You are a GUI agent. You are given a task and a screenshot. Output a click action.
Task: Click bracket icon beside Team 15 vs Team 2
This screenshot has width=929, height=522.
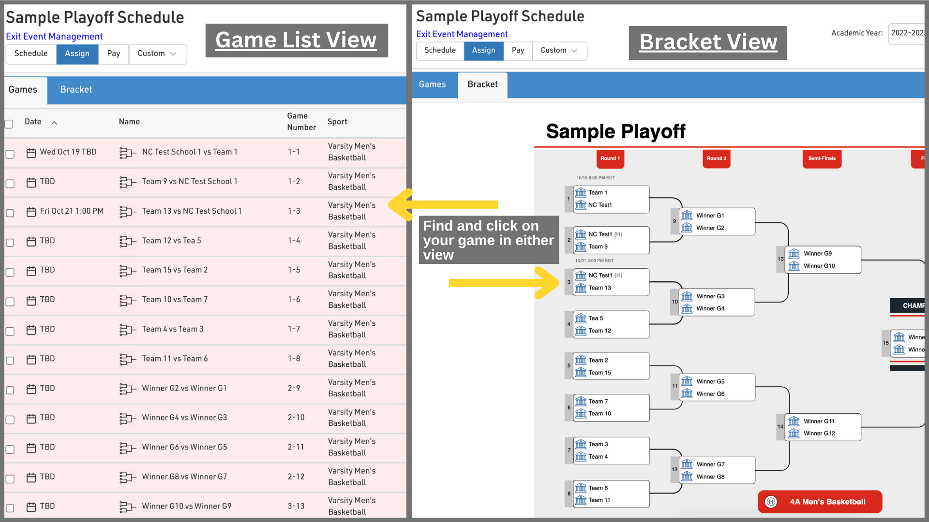127,271
